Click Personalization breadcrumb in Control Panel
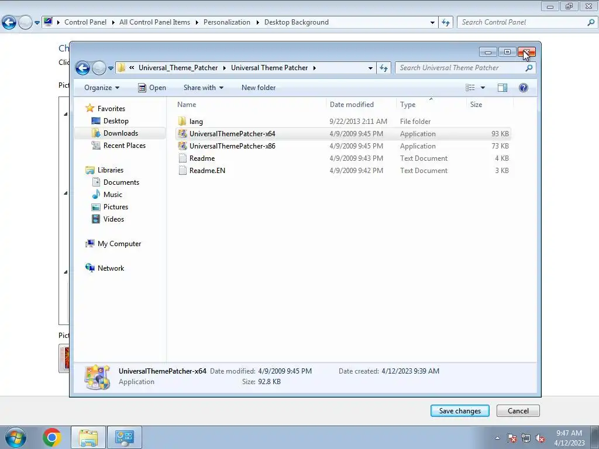This screenshot has width=599, height=449. tap(227, 22)
